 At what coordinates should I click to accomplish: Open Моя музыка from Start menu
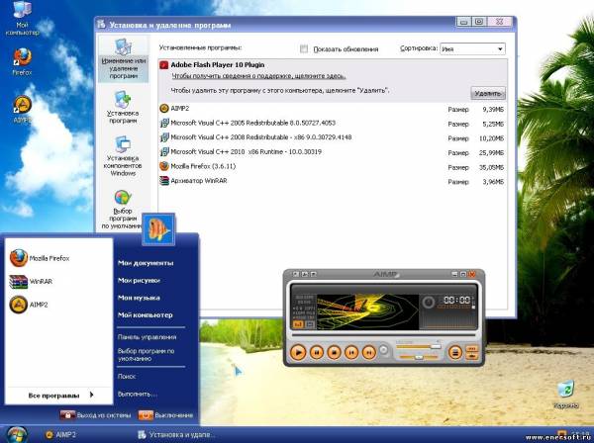click(139, 298)
